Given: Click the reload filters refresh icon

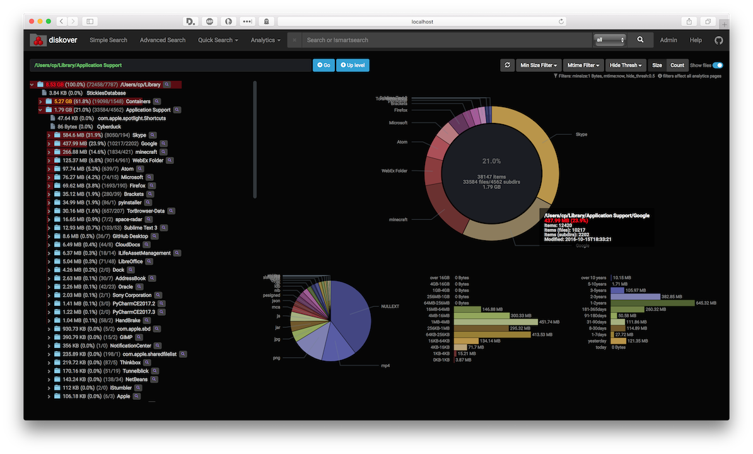Looking at the screenshot, I should pyautogui.click(x=507, y=66).
